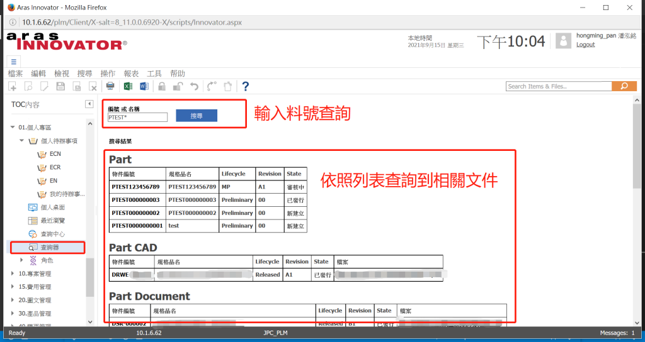Viewport: 645px width, 342px height.
Task: Export results to Excel
Action: [128, 86]
